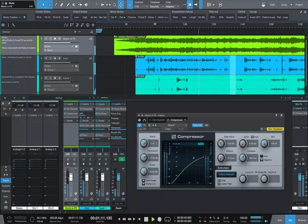Return to zero in transport

point(139,219)
